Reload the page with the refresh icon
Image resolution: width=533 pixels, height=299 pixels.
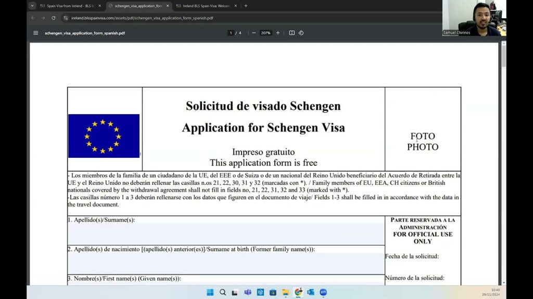53,18
